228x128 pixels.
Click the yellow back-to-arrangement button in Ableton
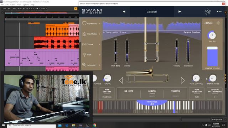(x=76, y=9)
